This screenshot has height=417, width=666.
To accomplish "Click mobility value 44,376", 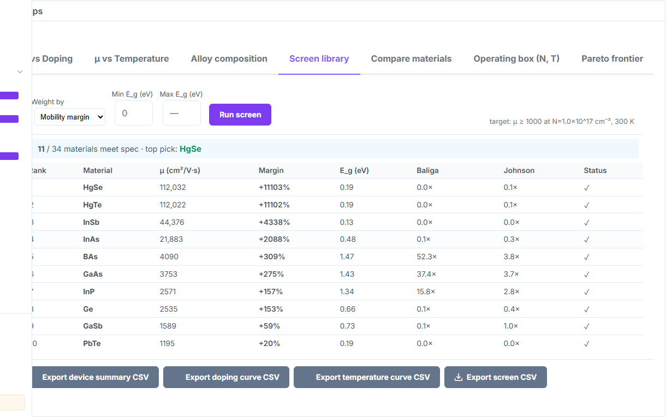I will click(x=171, y=222).
